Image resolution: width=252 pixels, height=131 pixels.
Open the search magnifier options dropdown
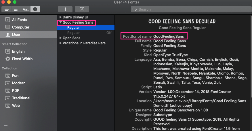135,9
